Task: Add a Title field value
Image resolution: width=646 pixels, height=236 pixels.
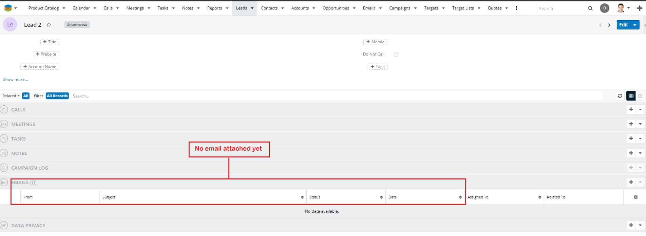Action: 50,42
